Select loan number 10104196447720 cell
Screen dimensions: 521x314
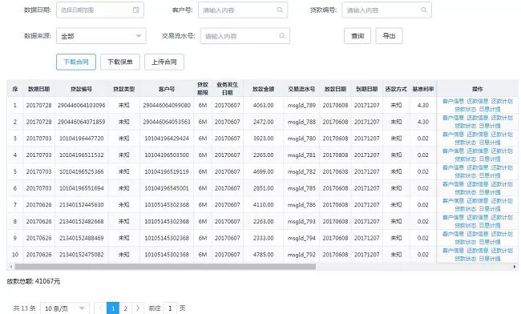tap(82, 139)
